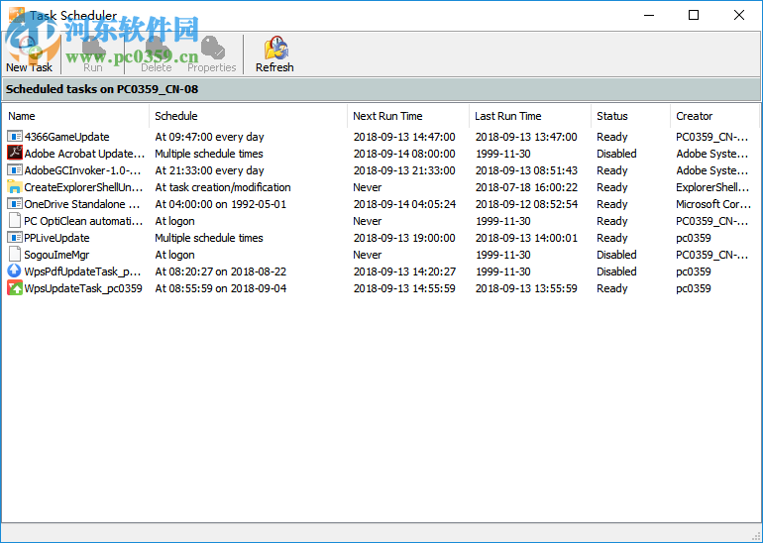Sort by the Status column header
763x543 pixels.
pos(630,116)
